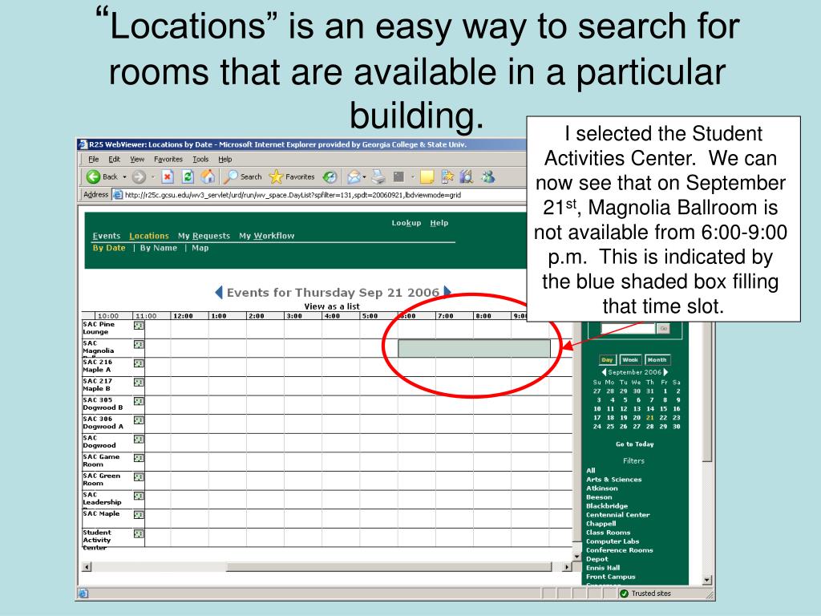Screen dimensions: 821x616
Task: Click the toolbar icon with star and page
Action: point(447,177)
